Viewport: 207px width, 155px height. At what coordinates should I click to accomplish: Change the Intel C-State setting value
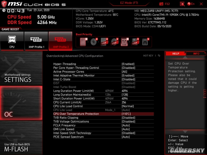click(128, 79)
